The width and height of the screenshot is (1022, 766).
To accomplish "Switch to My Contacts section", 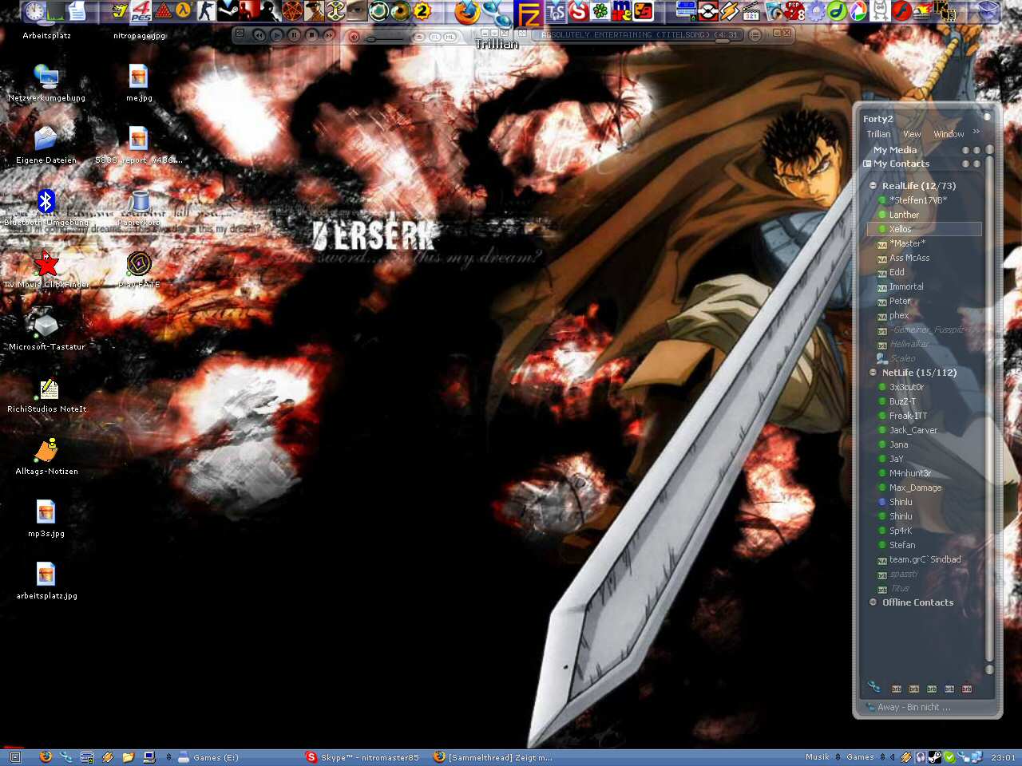I will point(901,164).
